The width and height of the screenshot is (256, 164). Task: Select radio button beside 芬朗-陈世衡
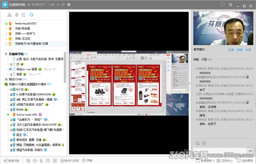6,29
